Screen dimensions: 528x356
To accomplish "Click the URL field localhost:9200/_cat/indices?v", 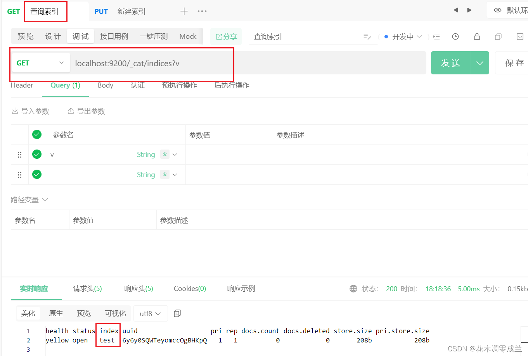I will tap(248, 63).
